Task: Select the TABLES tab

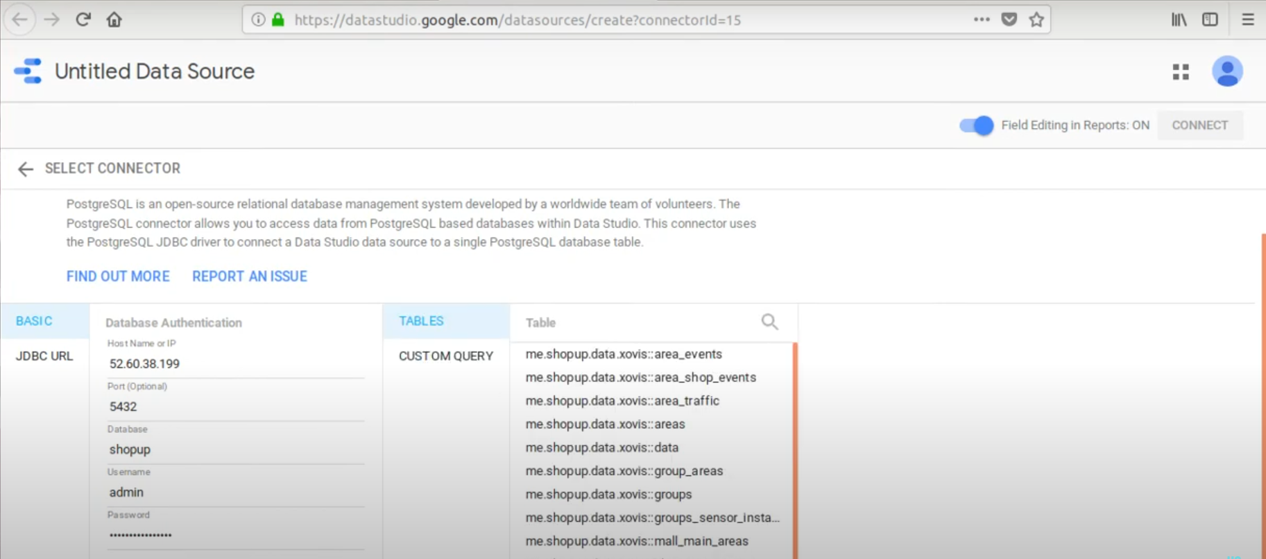Action: [x=446, y=321]
